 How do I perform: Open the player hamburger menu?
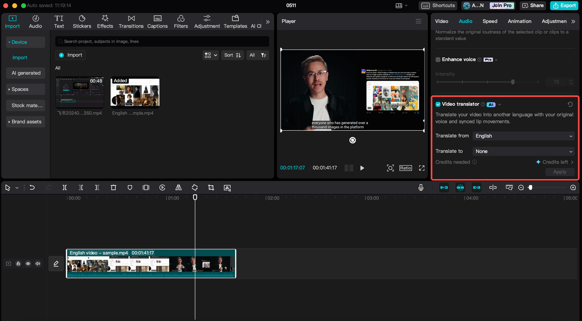pyautogui.click(x=418, y=21)
